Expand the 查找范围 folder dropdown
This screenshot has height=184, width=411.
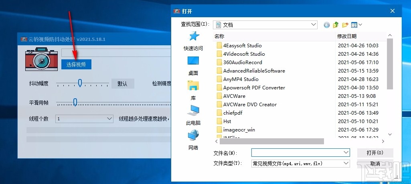coord(314,25)
